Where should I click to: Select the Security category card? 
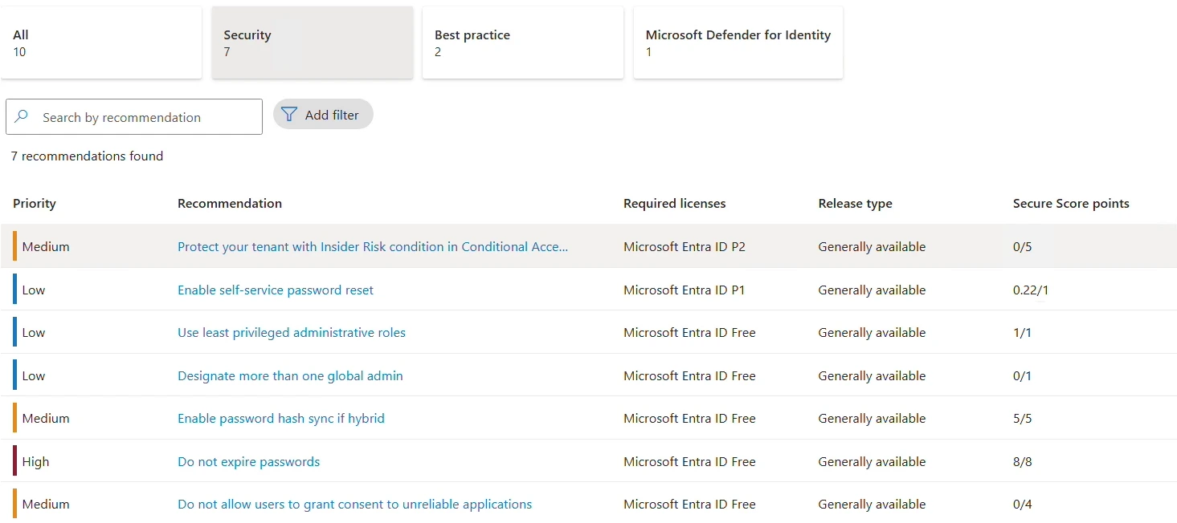click(x=313, y=43)
